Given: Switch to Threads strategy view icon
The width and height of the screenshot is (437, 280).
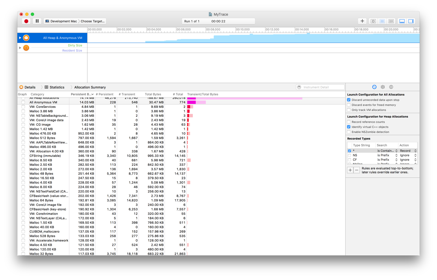Looking at the screenshot, I should click(x=391, y=21).
